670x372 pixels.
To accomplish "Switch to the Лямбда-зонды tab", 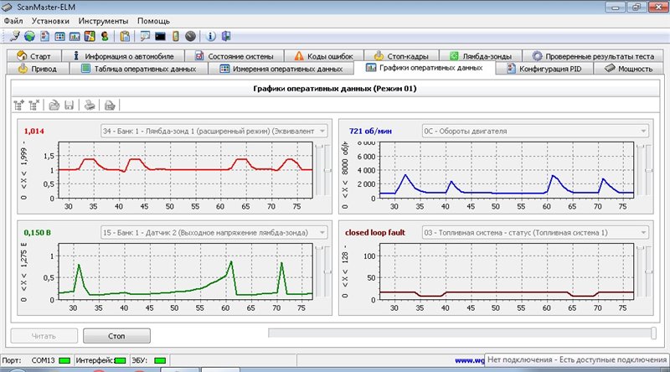I will point(481,56).
